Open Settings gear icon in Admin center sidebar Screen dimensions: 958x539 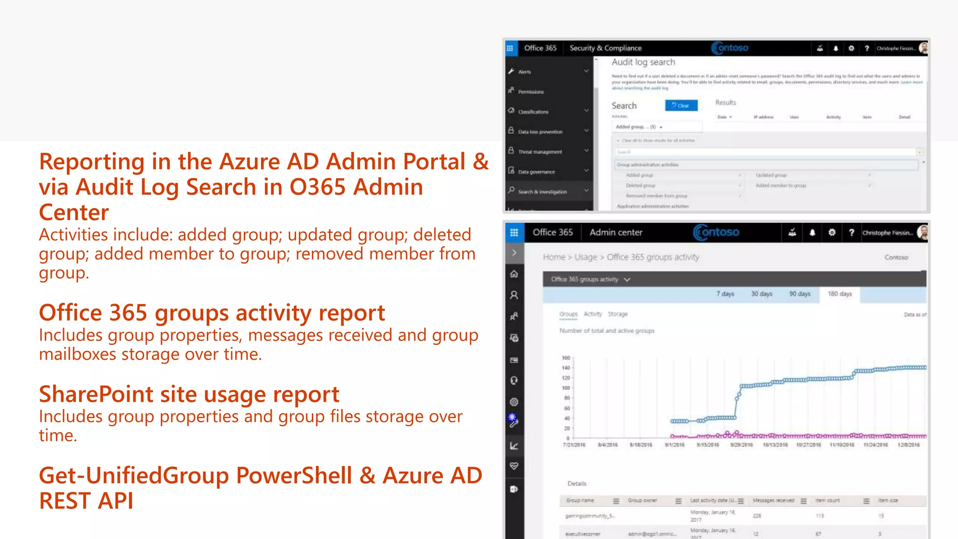514,401
